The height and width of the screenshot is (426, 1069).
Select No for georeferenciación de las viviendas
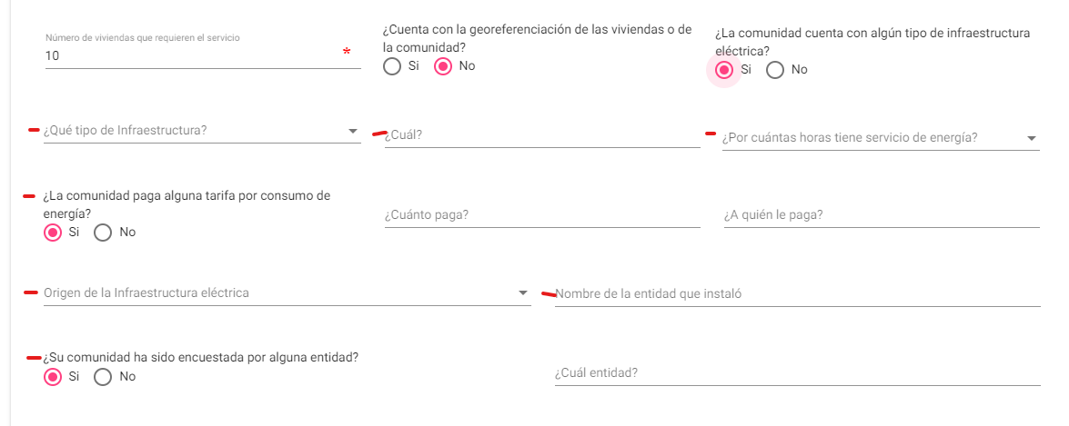pos(443,66)
